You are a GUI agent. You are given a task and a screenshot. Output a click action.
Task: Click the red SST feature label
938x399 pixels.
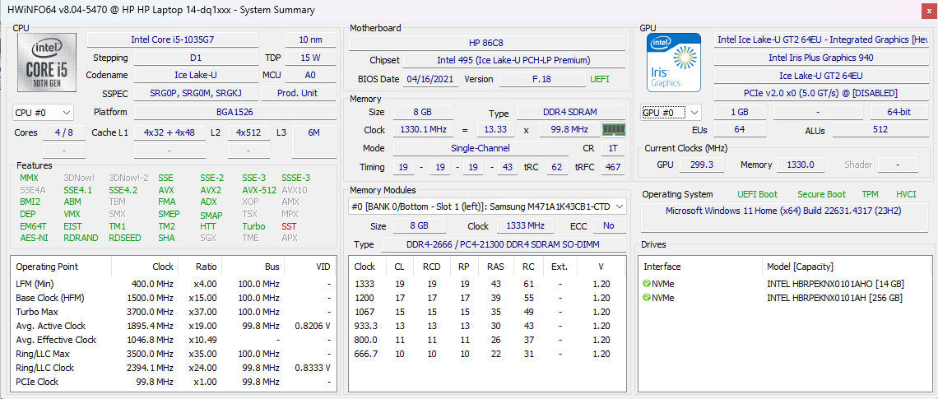[x=289, y=227]
